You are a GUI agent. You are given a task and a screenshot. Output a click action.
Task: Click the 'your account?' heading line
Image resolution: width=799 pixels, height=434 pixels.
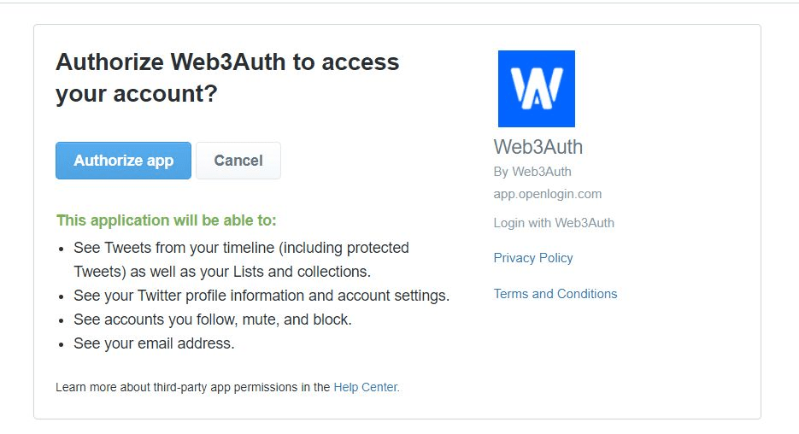coord(137,94)
